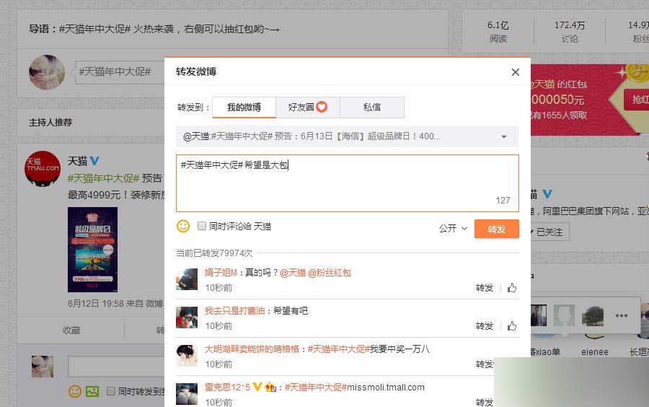Click the 已关注 follow status button
This screenshot has width=649, height=407.
click(549, 232)
